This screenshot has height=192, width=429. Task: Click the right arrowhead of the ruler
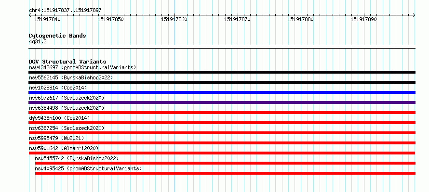(414, 15)
